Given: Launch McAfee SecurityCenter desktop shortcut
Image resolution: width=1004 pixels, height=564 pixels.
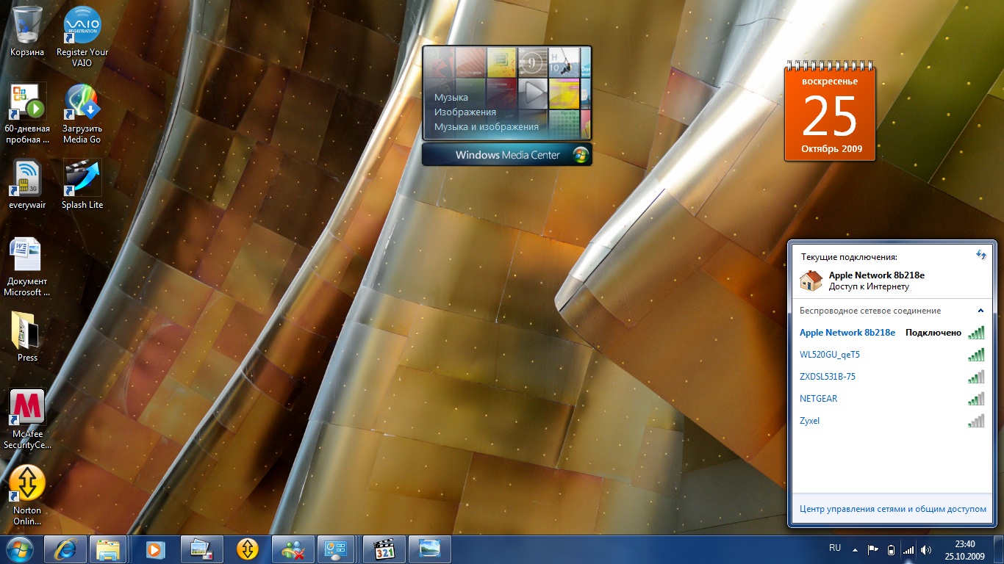Looking at the screenshot, I should coord(27,419).
